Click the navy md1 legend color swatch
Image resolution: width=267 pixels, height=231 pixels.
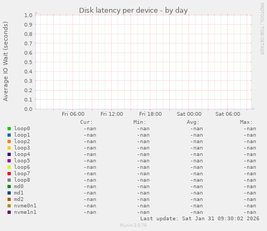click(x=9, y=193)
